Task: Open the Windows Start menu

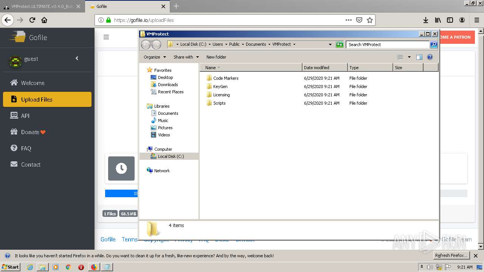Action: tap(10, 267)
